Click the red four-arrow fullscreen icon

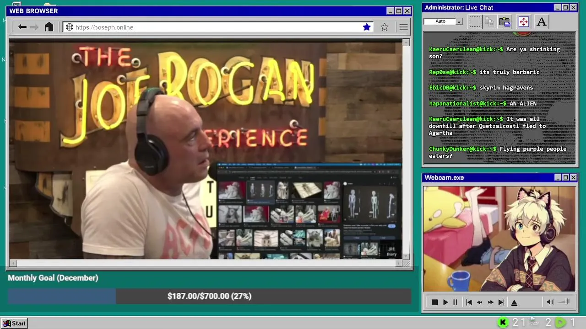(524, 21)
